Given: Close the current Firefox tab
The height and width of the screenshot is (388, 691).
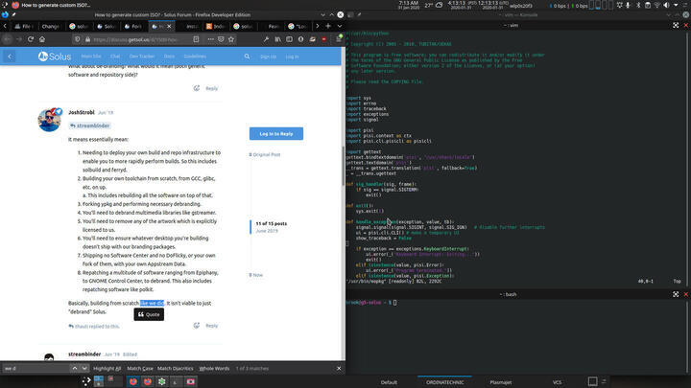Looking at the screenshot, I should [x=169, y=27].
